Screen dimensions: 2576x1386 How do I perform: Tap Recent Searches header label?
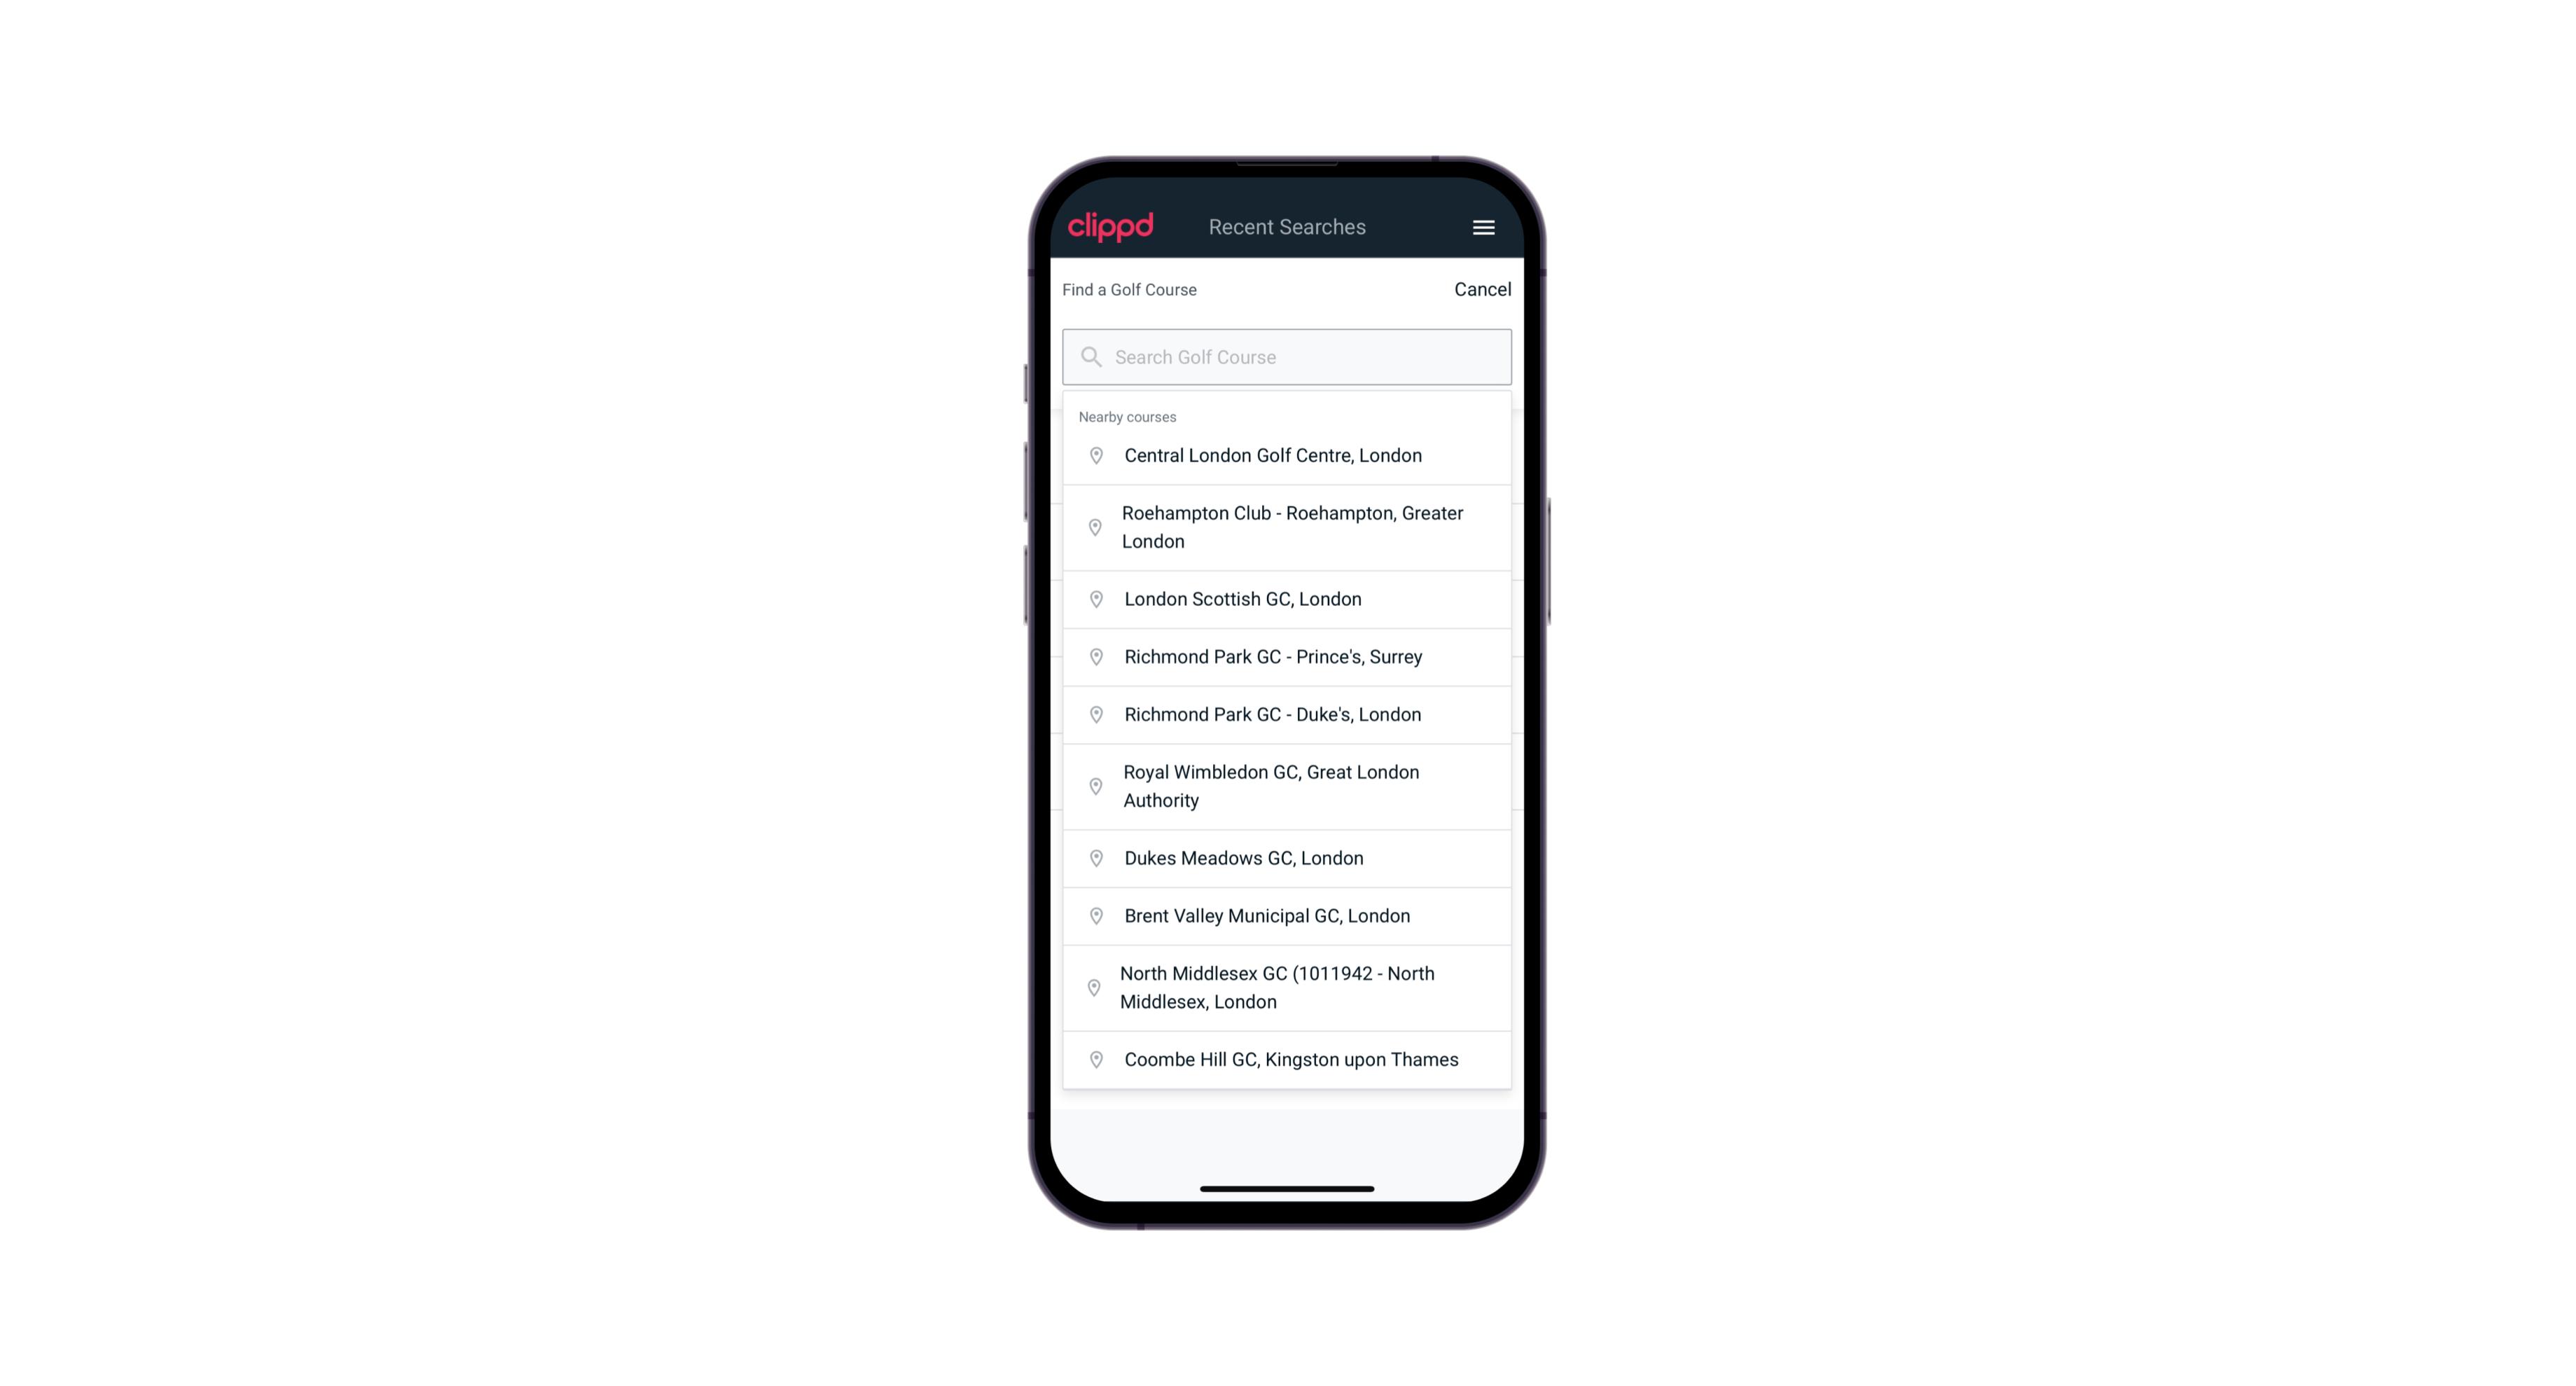click(1287, 227)
